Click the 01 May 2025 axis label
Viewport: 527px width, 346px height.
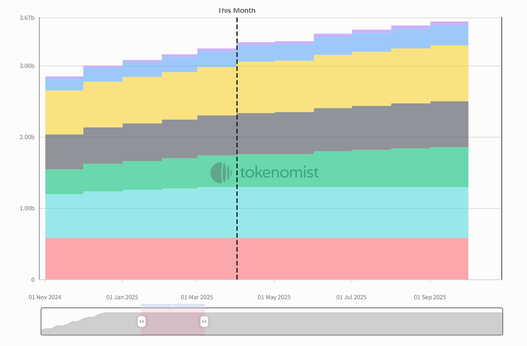point(274,297)
